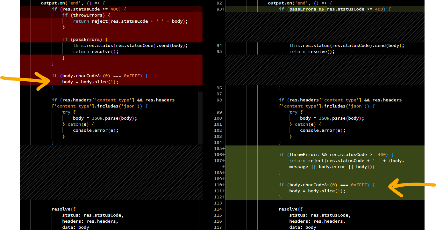Click 0xFEFF in the left pane's removed block

coord(132,76)
